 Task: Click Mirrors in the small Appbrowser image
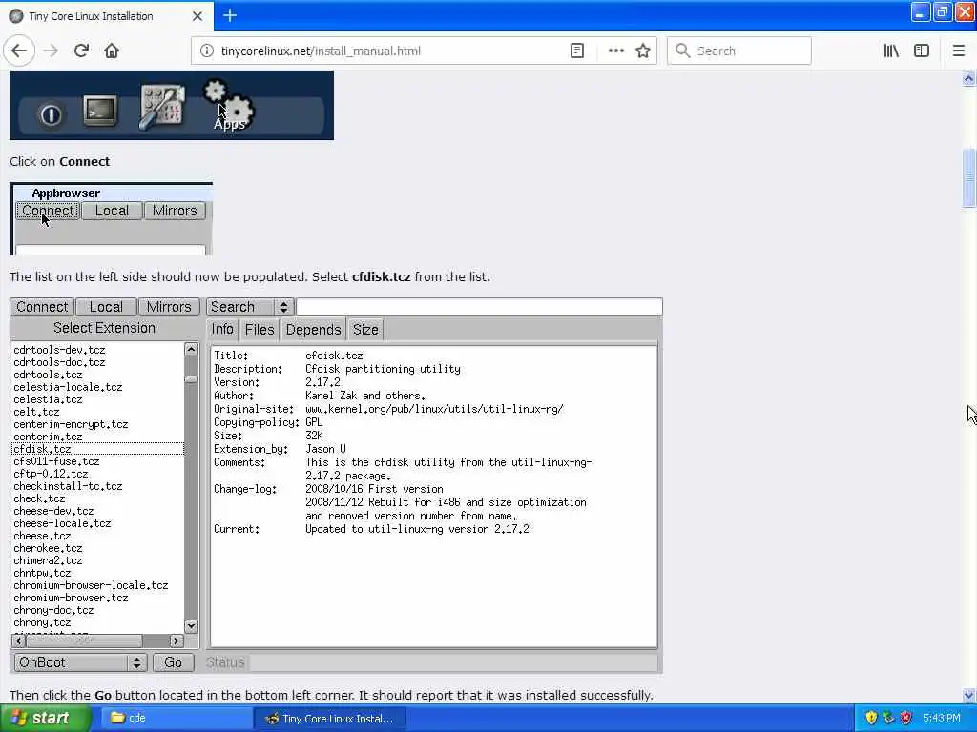point(175,211)
